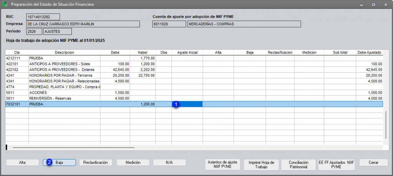Click the Alta column header

(218, 53)
